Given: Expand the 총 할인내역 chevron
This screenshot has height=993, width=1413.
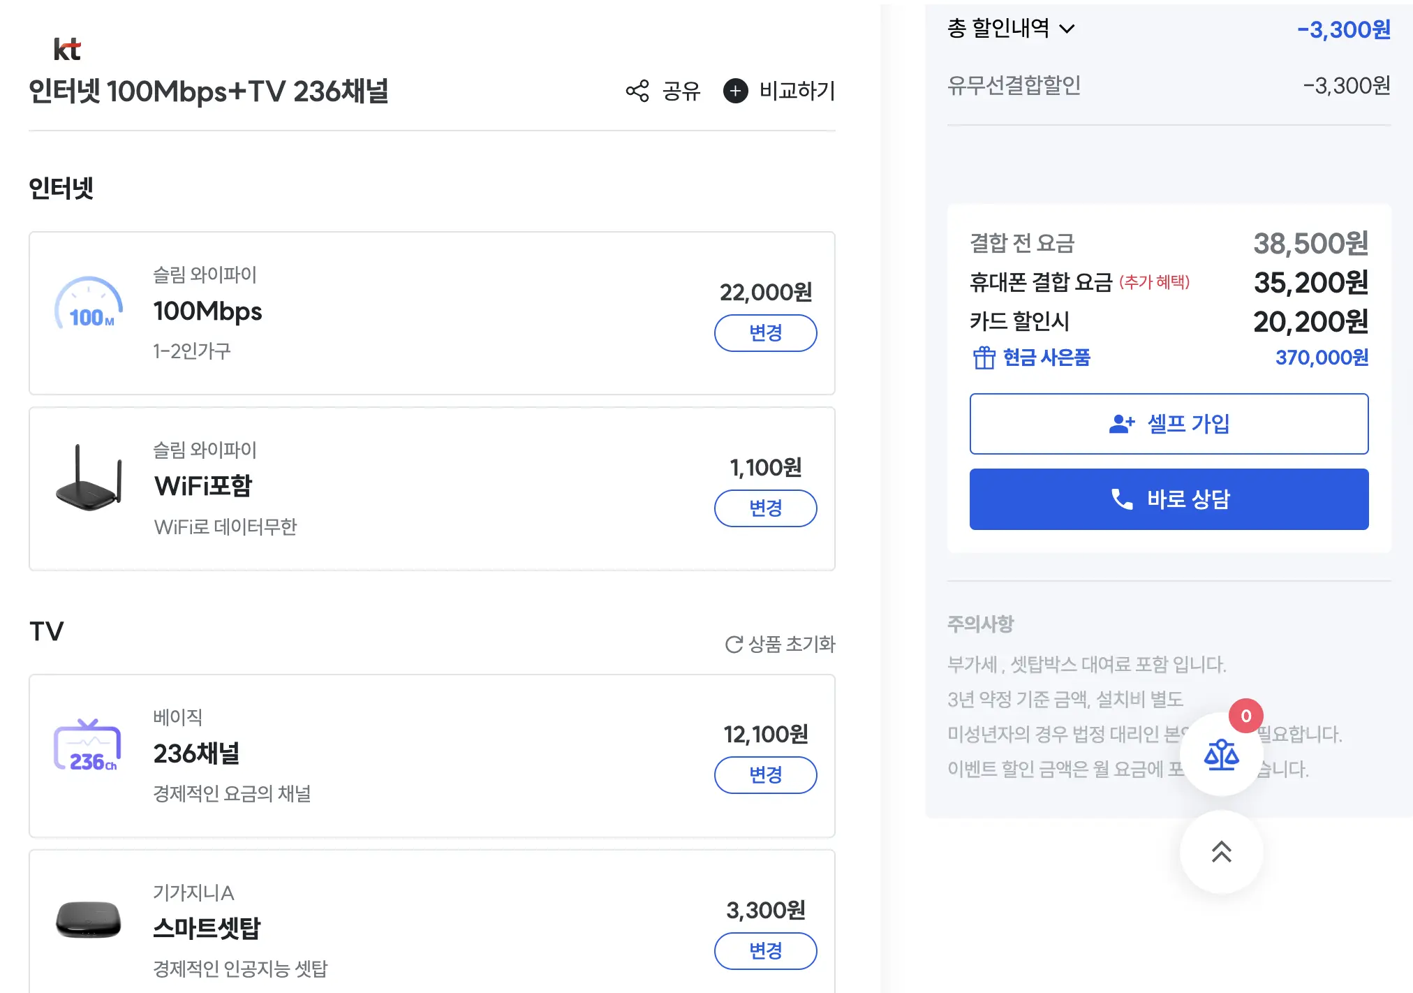Looking at the screenshot, I should click(1067, 29).
